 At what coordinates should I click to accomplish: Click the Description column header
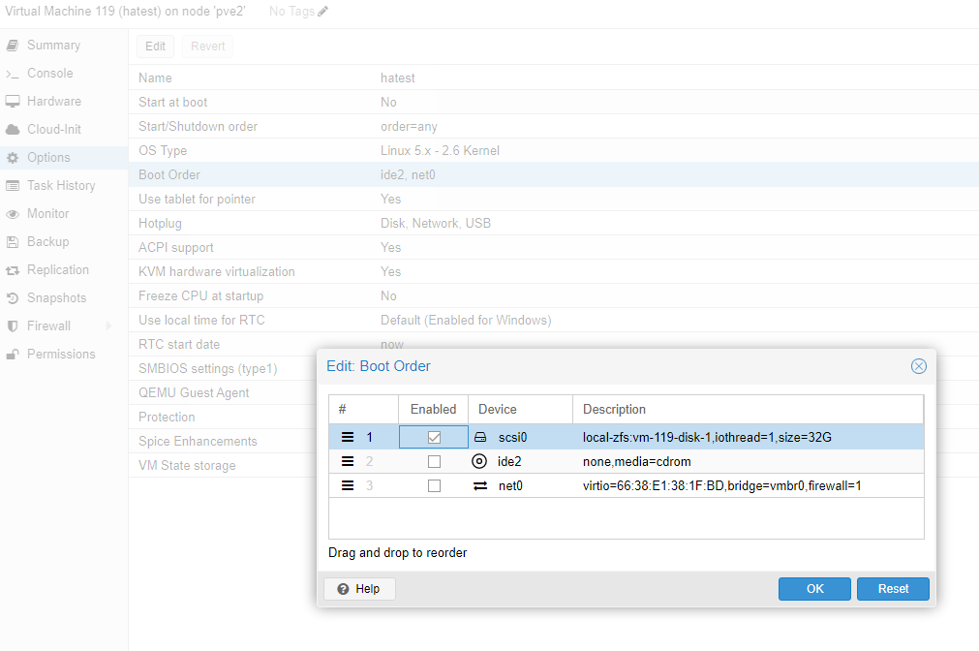coord(748,409)
